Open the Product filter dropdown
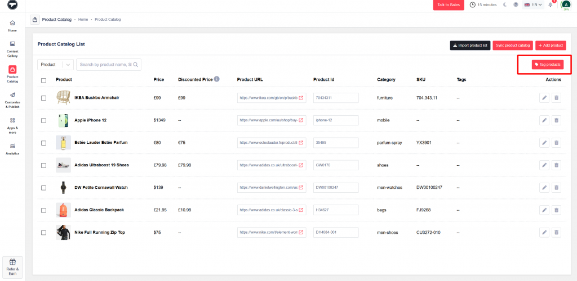 [55, 65]
